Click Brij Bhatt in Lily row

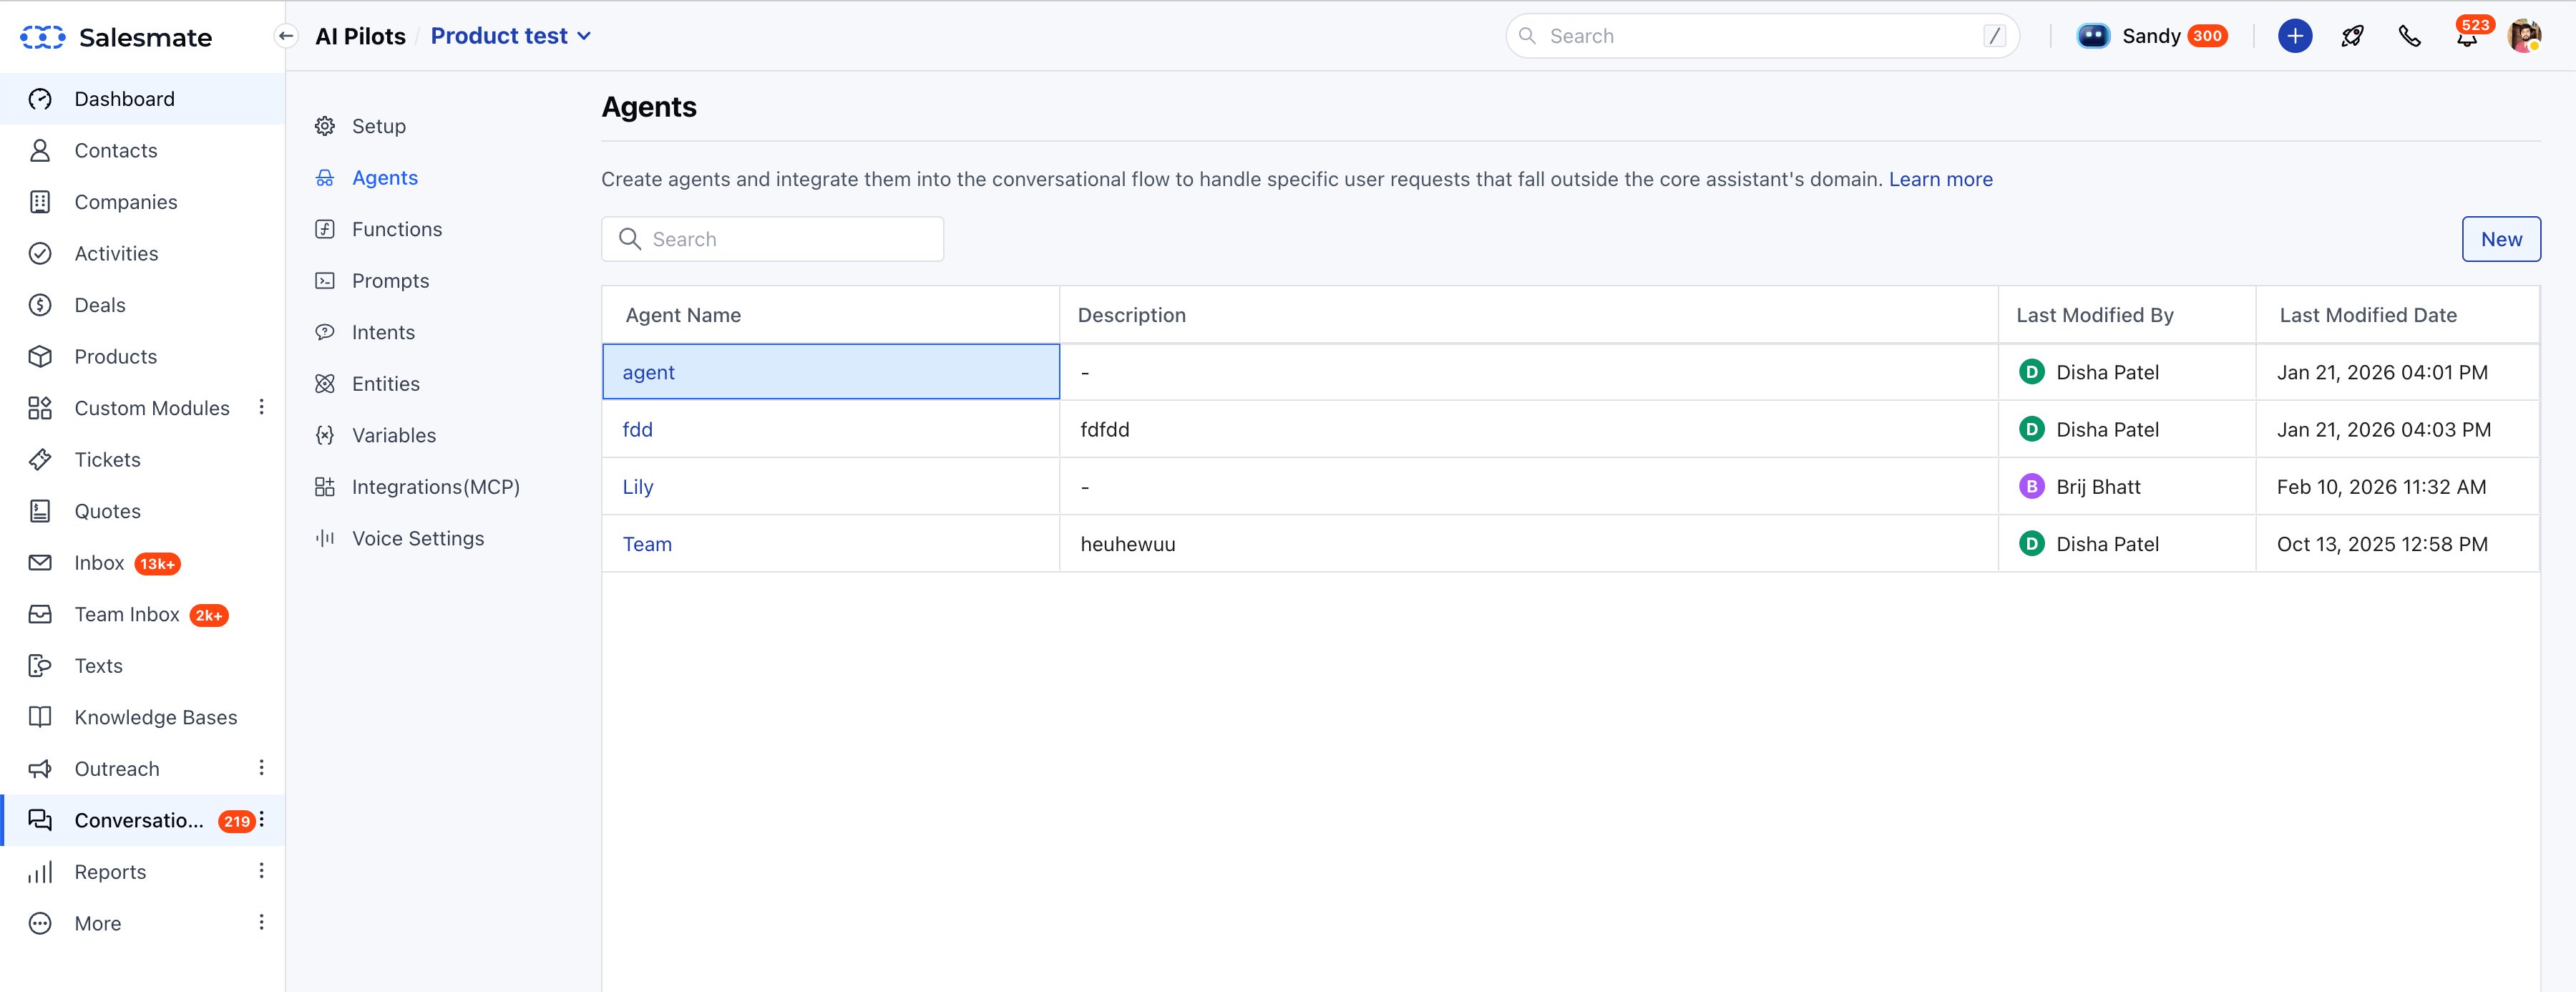click(x=2098, y=487)
